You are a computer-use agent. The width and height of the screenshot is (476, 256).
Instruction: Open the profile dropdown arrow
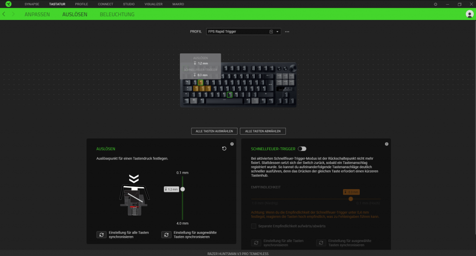tap(277, 32)
